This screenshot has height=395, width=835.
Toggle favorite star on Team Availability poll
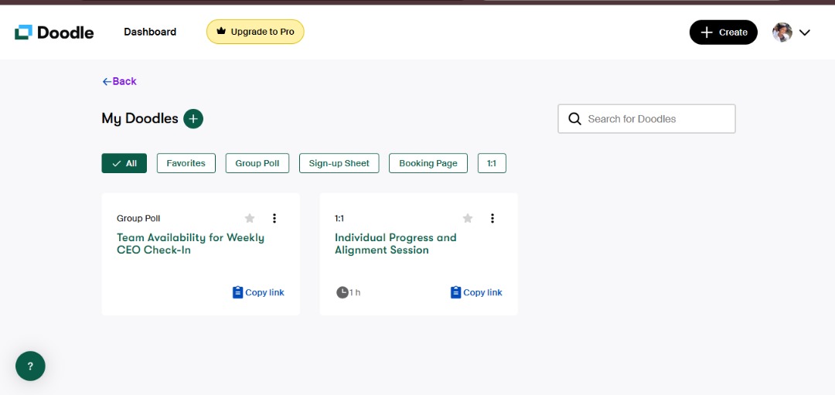pyautogui.click(x=250, y=218)
